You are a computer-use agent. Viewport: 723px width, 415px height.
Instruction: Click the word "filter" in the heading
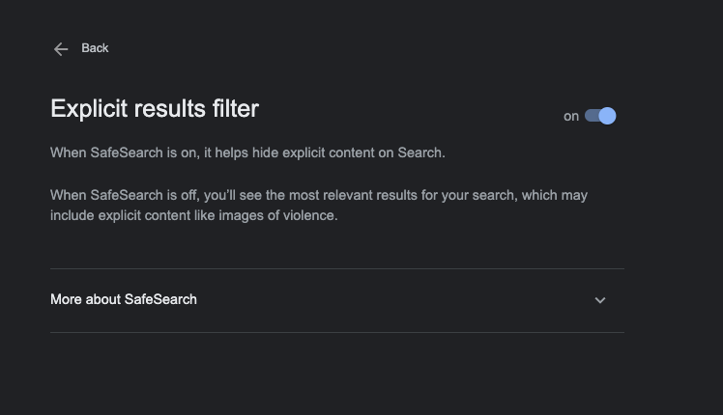[x=235, y=108]
